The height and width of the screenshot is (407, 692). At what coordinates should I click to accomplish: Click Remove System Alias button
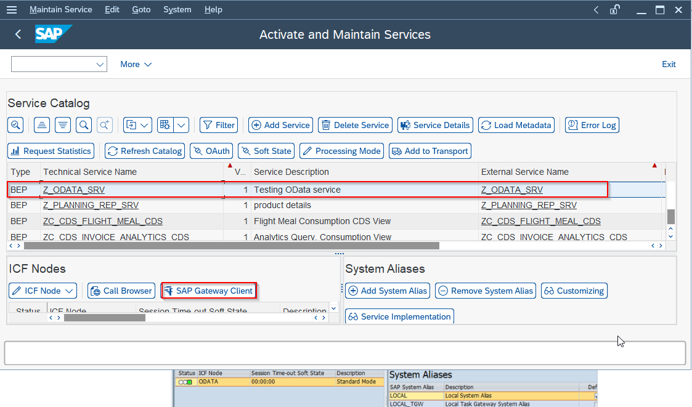pyautogui.click(x=486, y=291)
